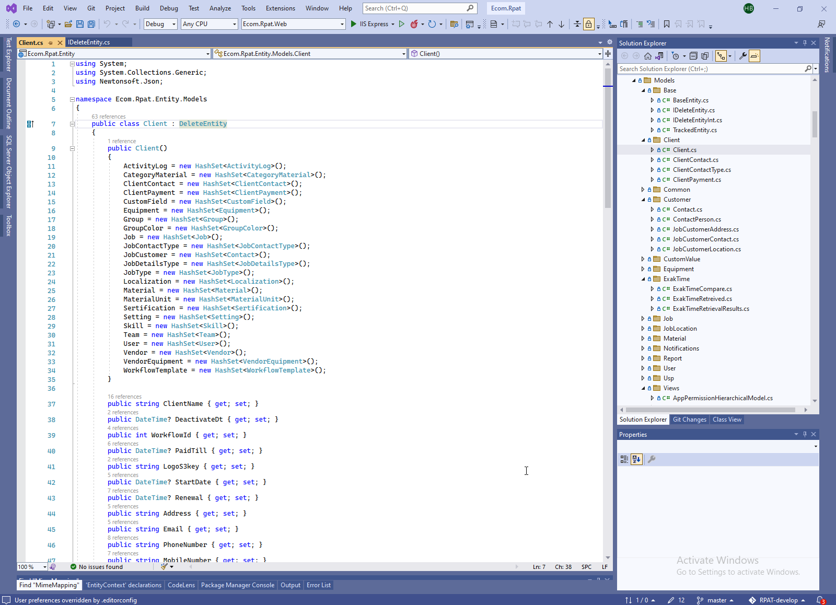The height and width of the screenshot is (605, 836).
Task: Click Solution Explorer Home icon
Action: point(648,56)
